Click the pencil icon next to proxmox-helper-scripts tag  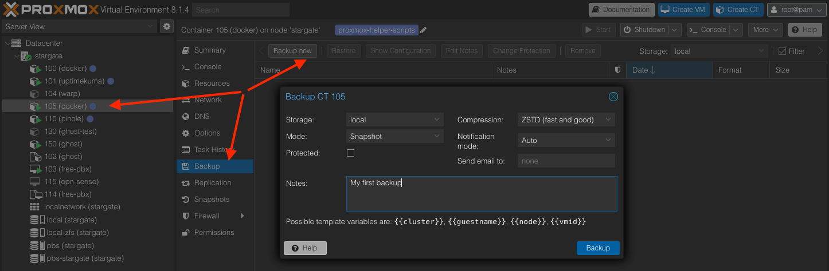(424, 30)
